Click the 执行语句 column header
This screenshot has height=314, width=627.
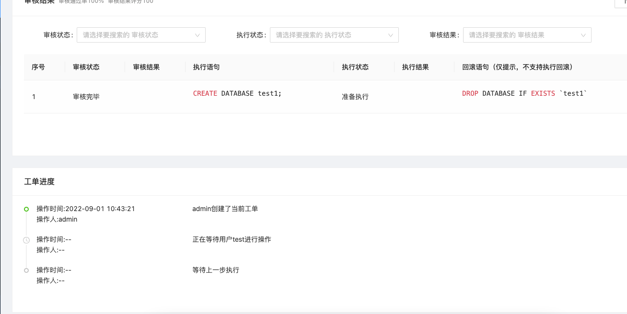pos(207,67)
